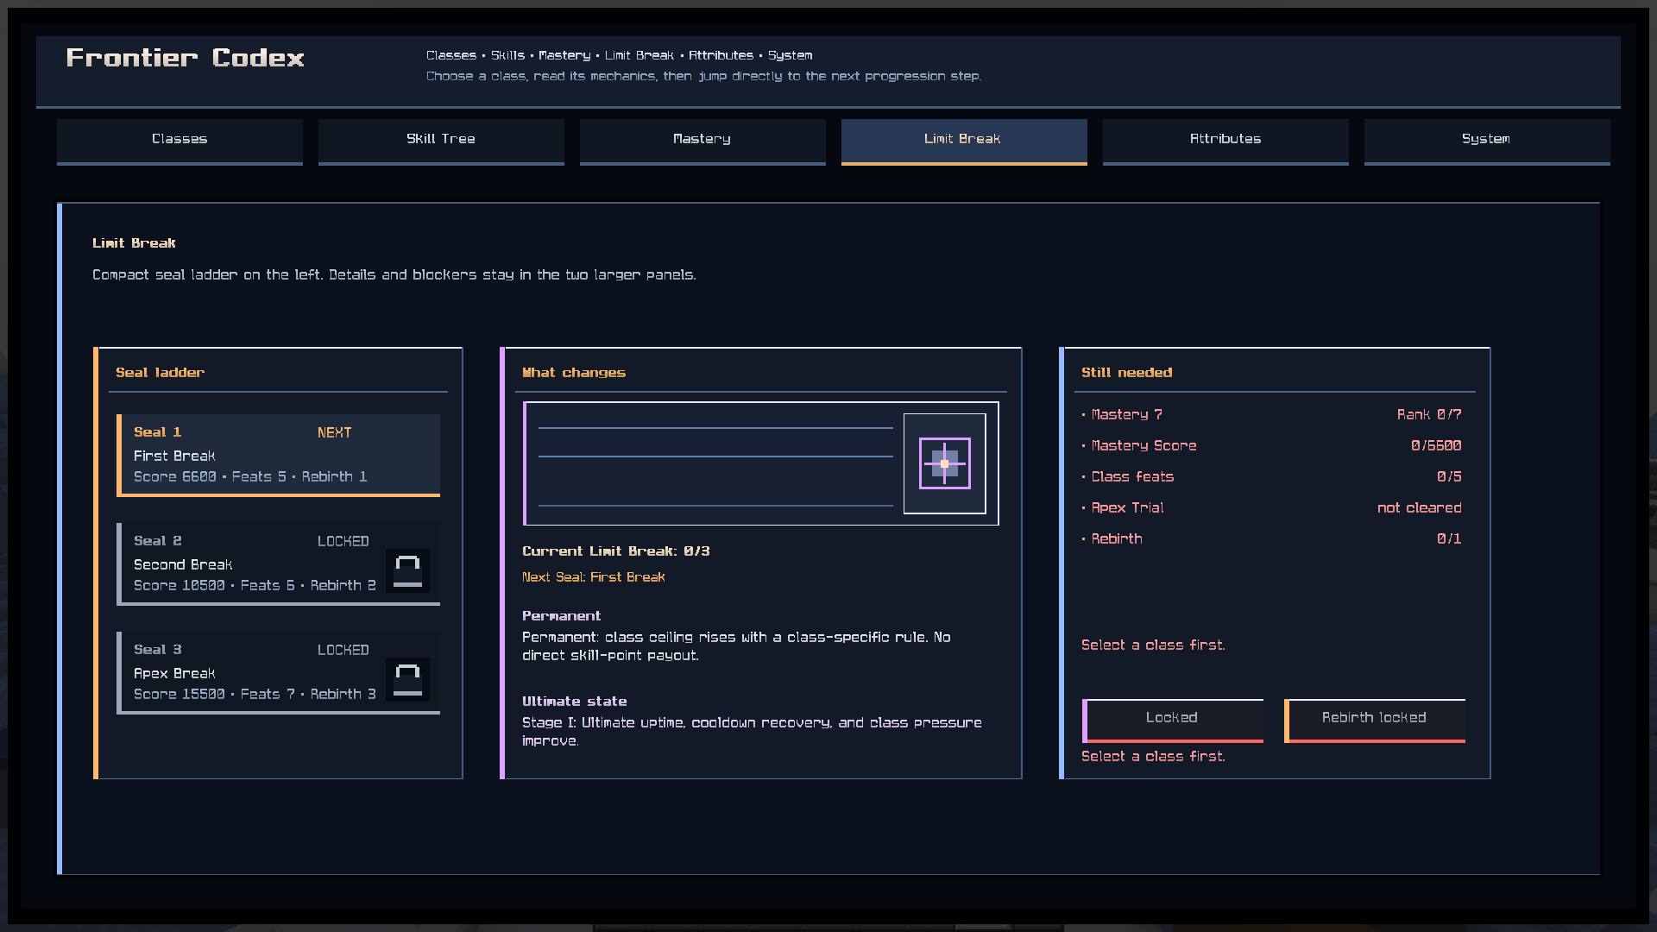Viewport: 1657px width, 932px height.
Task: Click the Rebirth requirement row
Action: point(1271,539)
